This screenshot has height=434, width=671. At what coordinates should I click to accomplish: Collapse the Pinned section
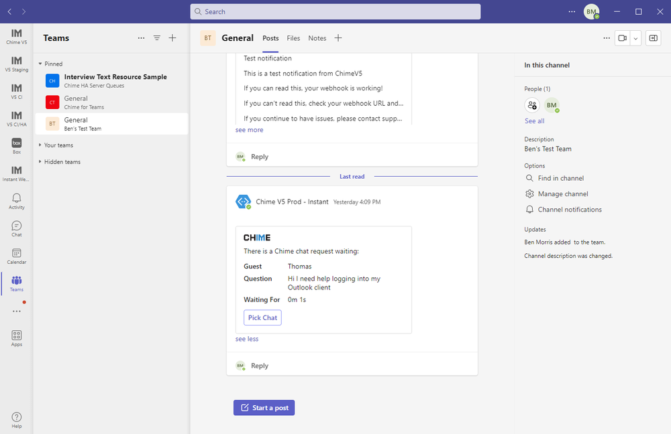point(50,64)
